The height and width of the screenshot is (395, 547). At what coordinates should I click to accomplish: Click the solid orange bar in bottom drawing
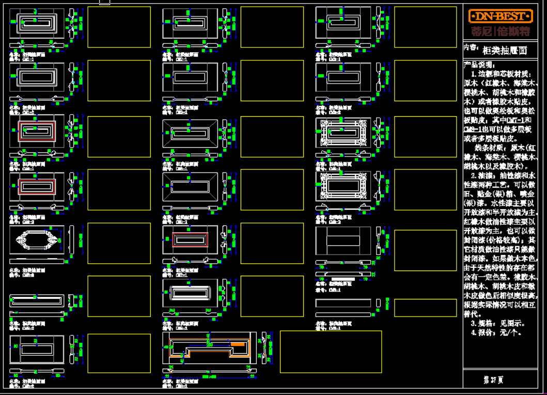[237, 344]
